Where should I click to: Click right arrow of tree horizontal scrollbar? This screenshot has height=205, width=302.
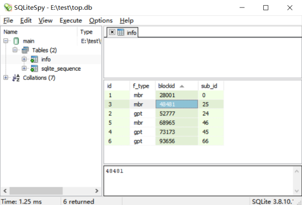click(97, 191)
